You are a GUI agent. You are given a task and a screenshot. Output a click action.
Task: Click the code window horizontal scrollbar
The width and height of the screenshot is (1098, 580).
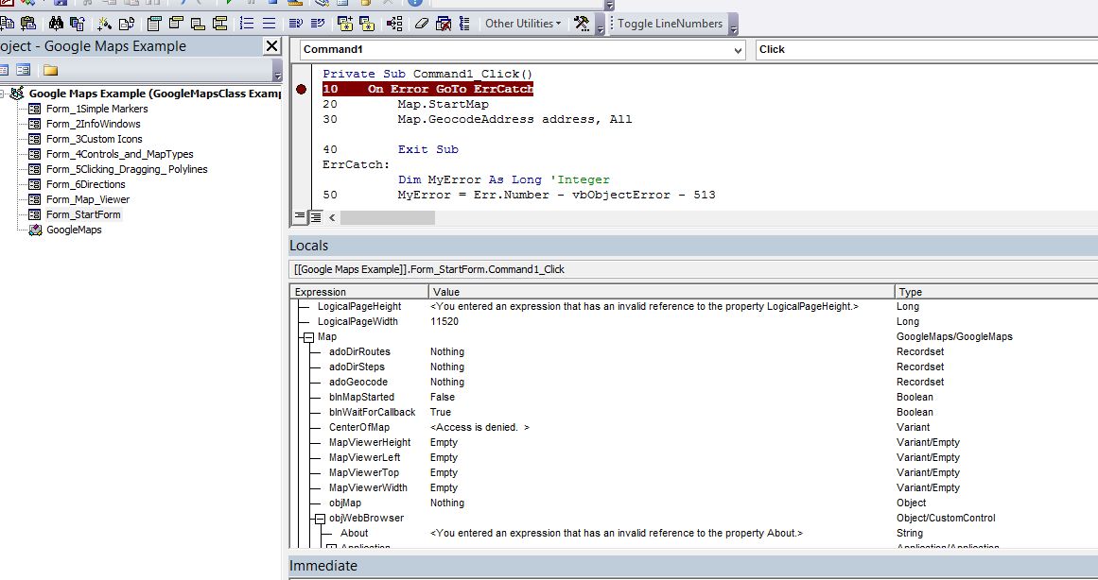point(388,217)
